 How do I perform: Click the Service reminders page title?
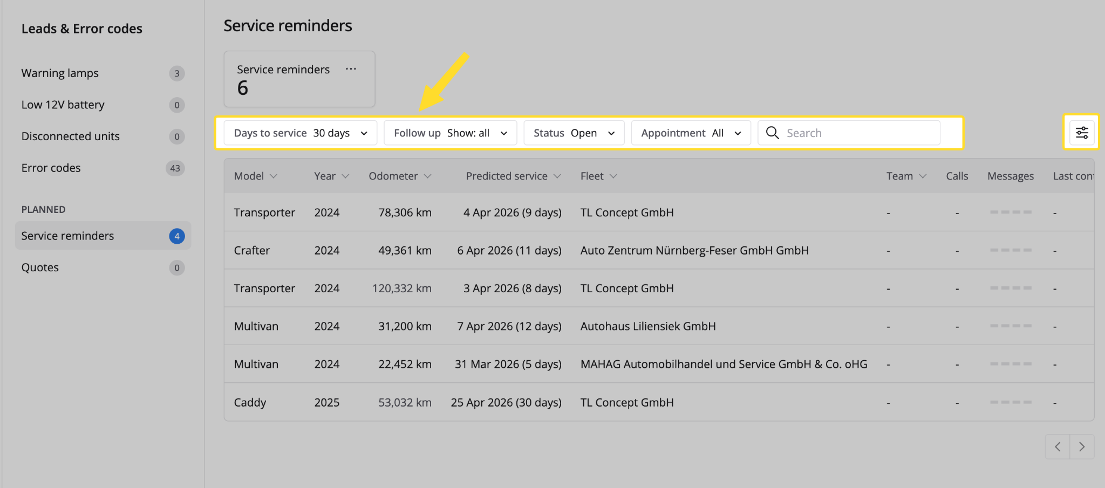[x=288, y=25]
